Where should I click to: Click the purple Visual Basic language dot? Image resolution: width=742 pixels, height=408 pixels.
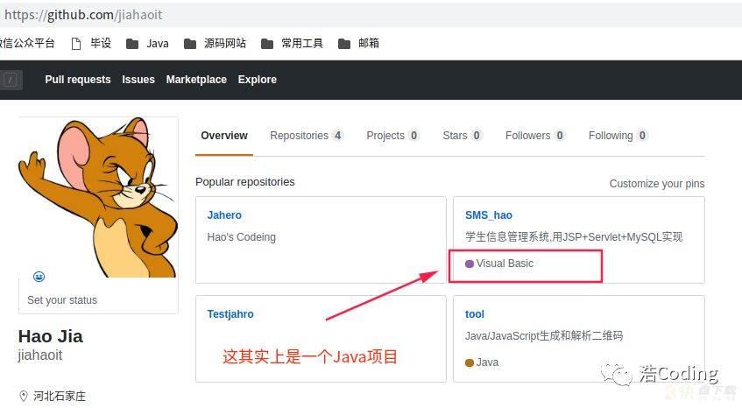click(470, 264)
